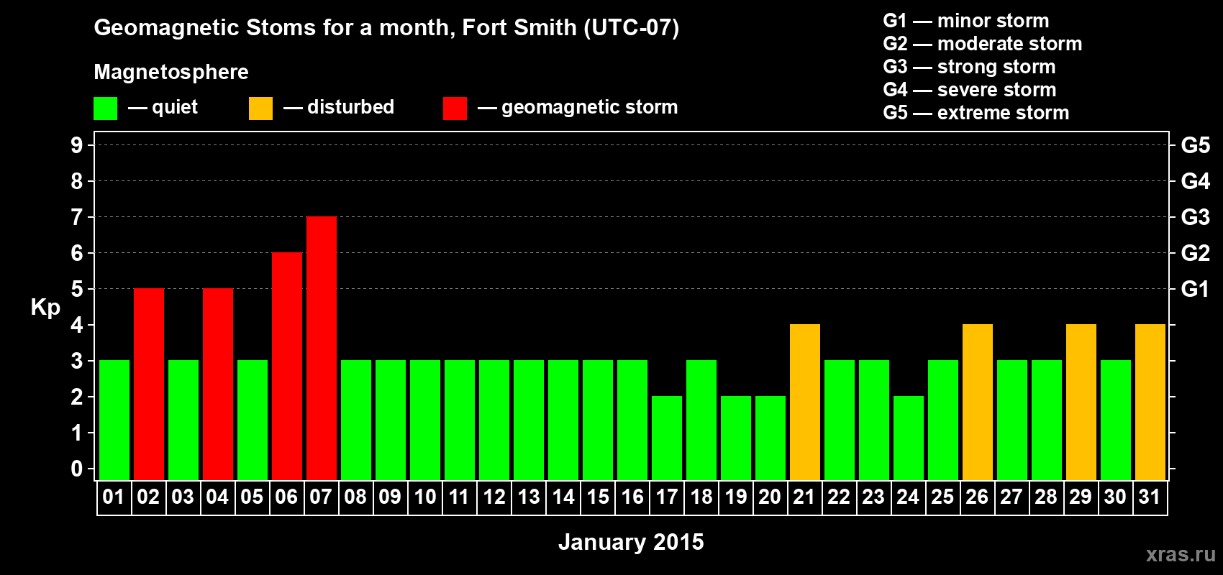Click the date label 15
This screenshot has width=1223, height=575.
pyautogui.click(x=598, y=497)
